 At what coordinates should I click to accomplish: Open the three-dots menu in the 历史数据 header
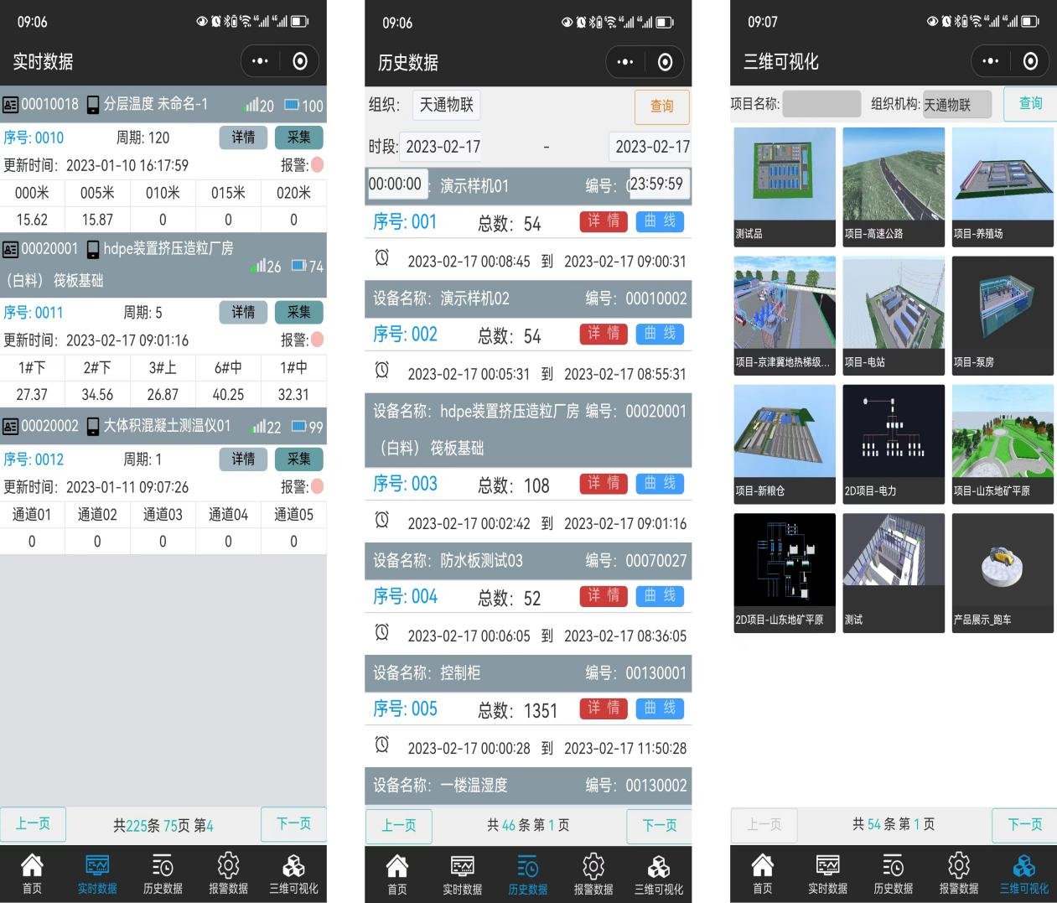point(625,62)
